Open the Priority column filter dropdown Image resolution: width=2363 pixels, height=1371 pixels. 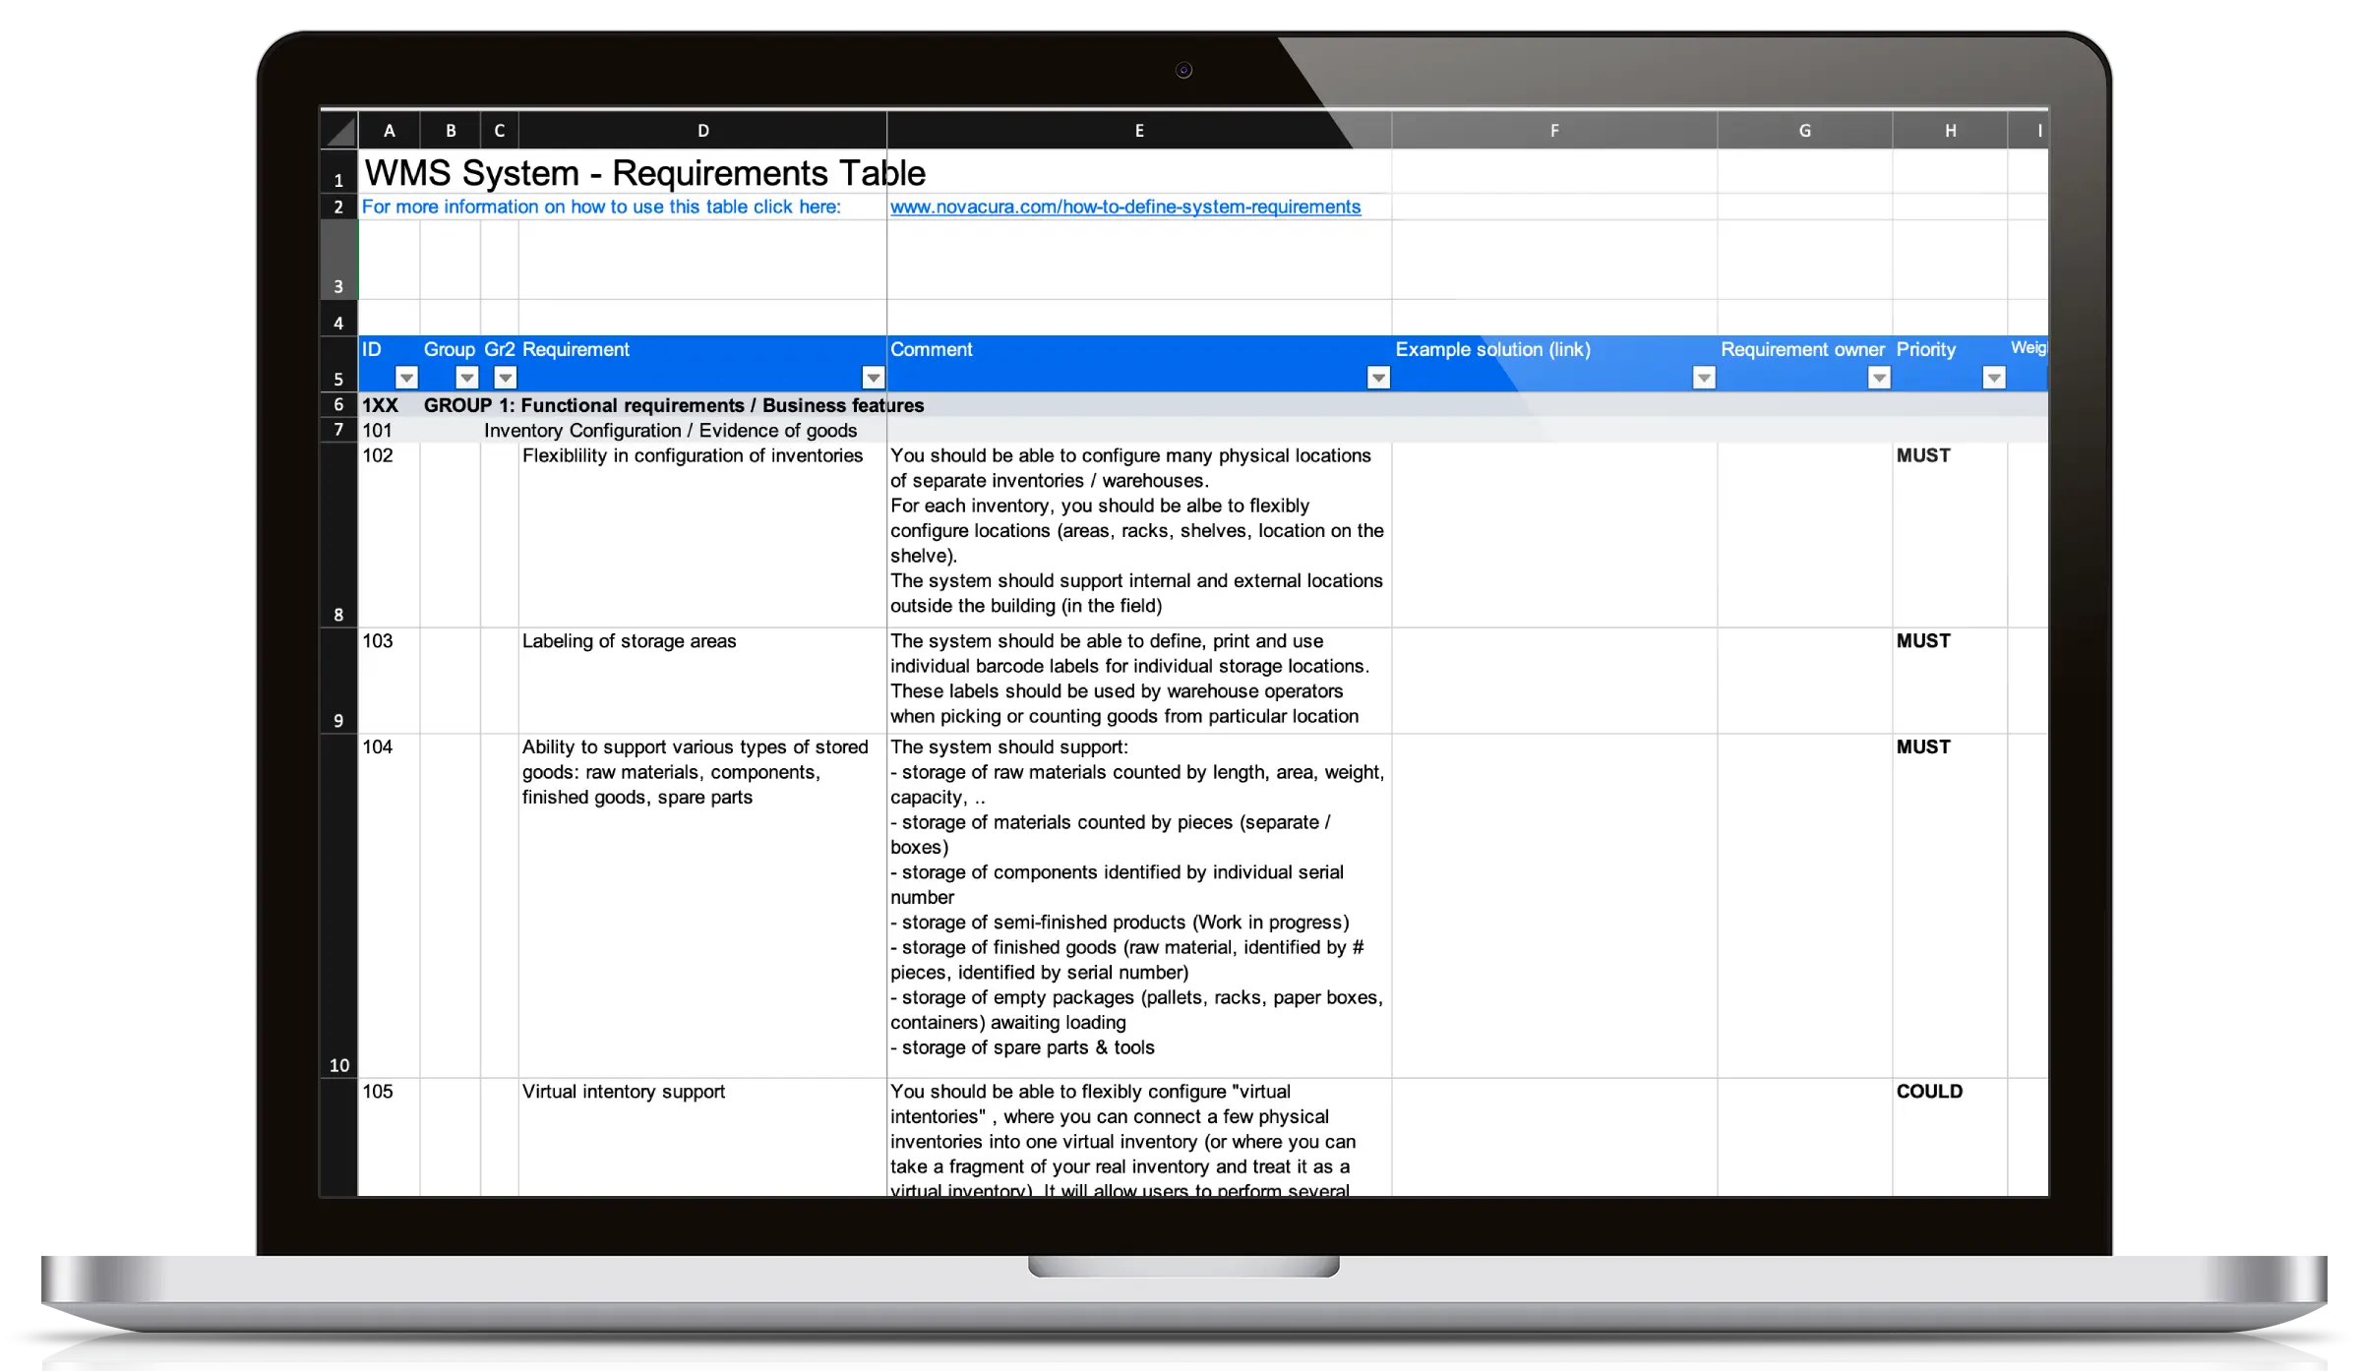(1995, 378)
